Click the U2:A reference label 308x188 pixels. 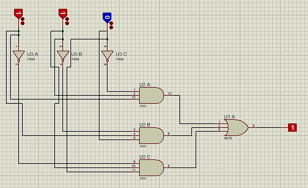145,85
